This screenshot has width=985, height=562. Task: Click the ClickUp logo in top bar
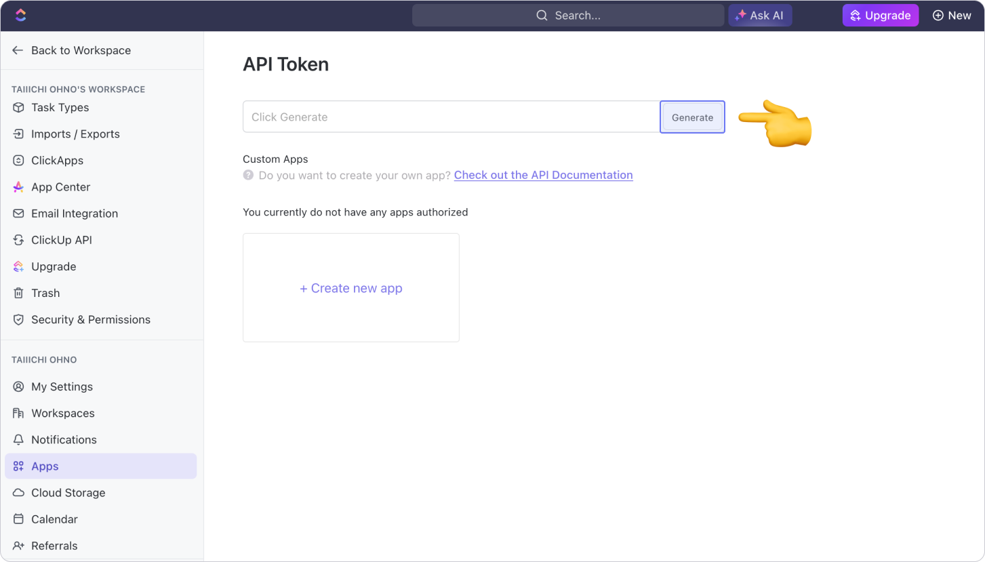coord(20,15)
